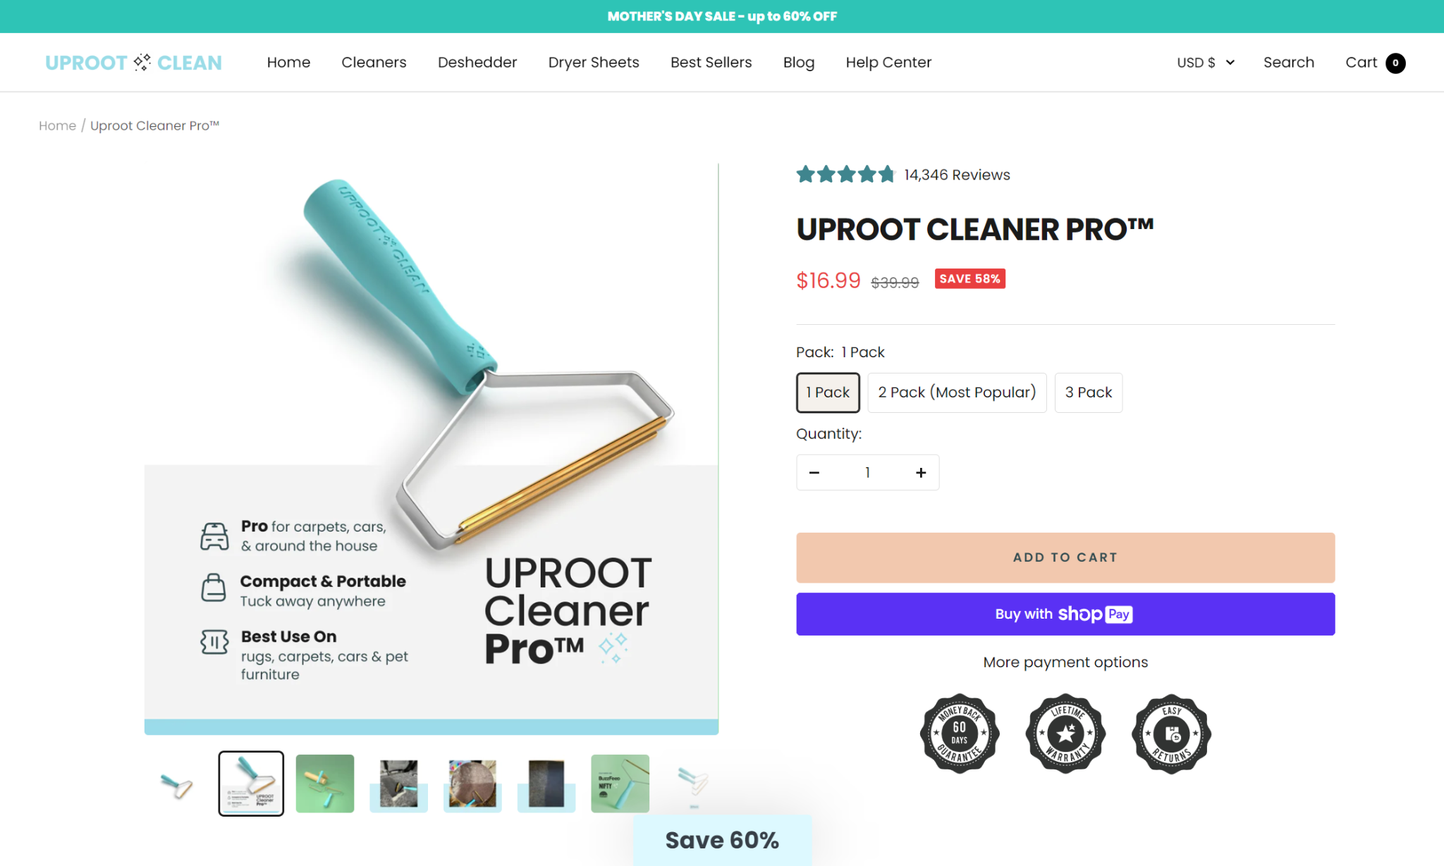
Task: Click the Uproot Clean logo
Action: 133,62
